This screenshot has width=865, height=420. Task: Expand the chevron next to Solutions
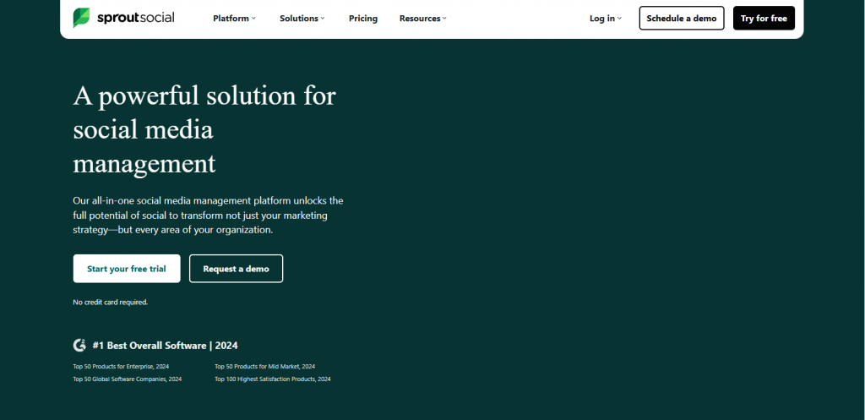coord(324,19)
